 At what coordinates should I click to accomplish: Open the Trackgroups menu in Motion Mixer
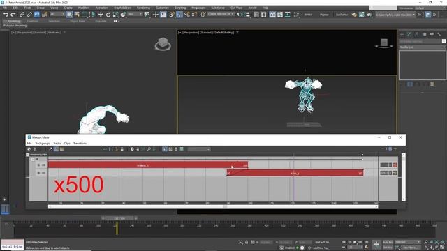coord(43,144)
